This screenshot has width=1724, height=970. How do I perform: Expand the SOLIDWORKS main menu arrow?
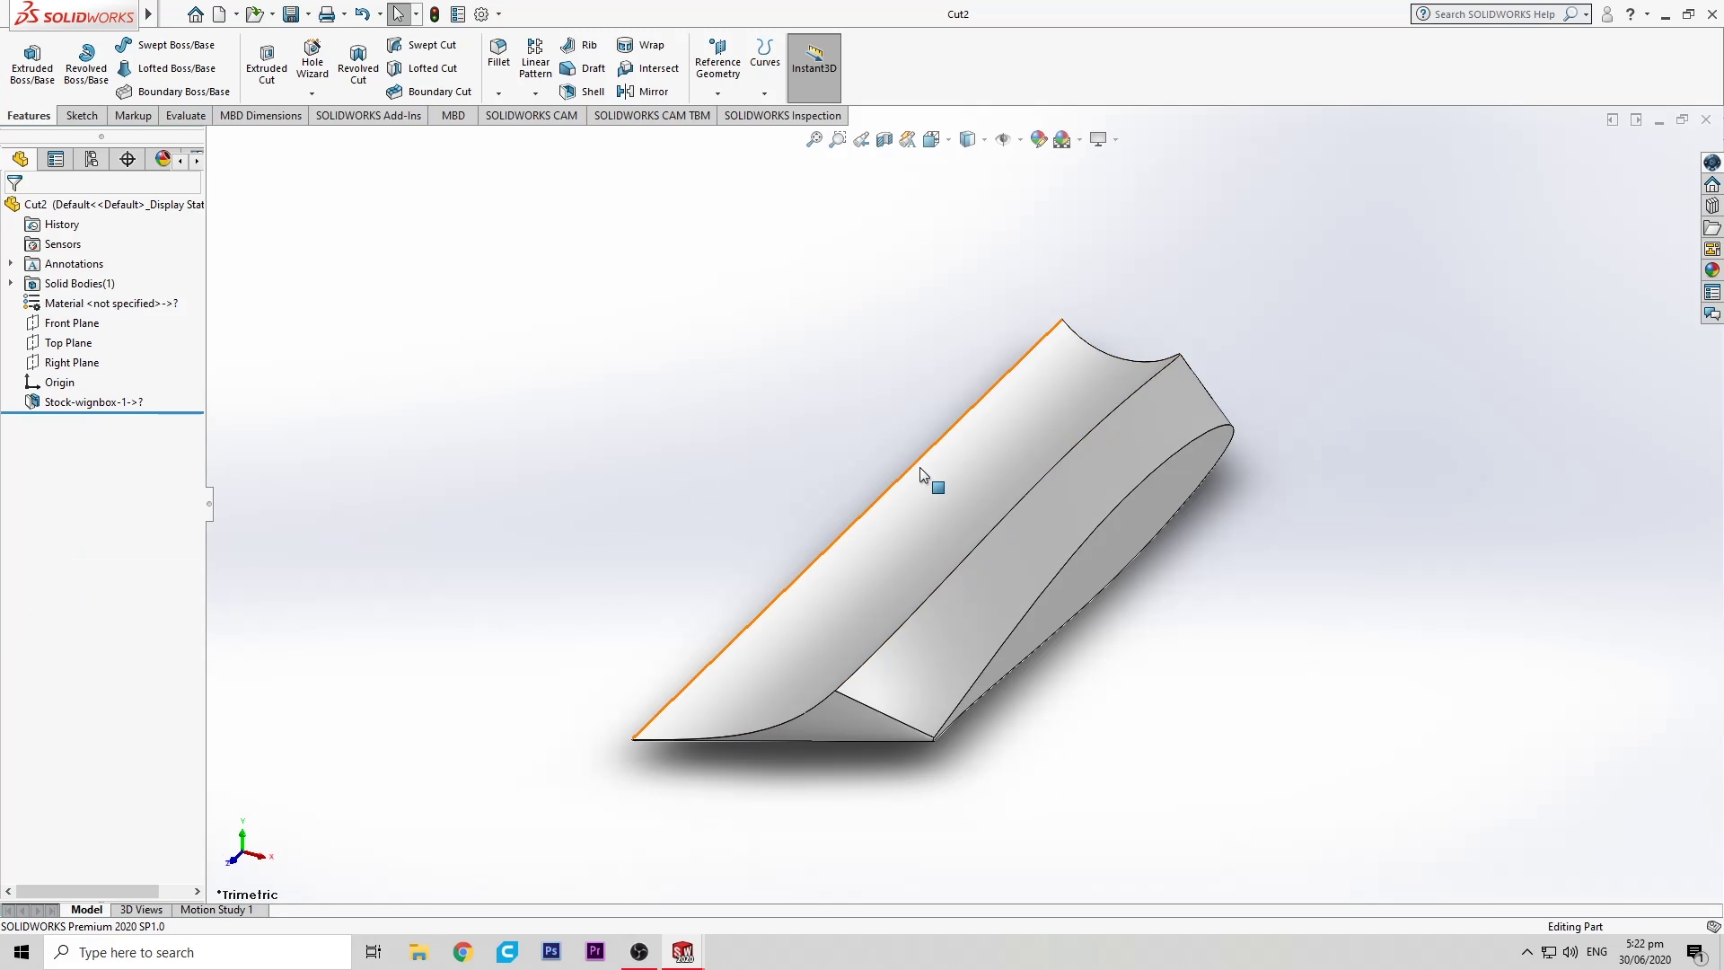[149, 14]
